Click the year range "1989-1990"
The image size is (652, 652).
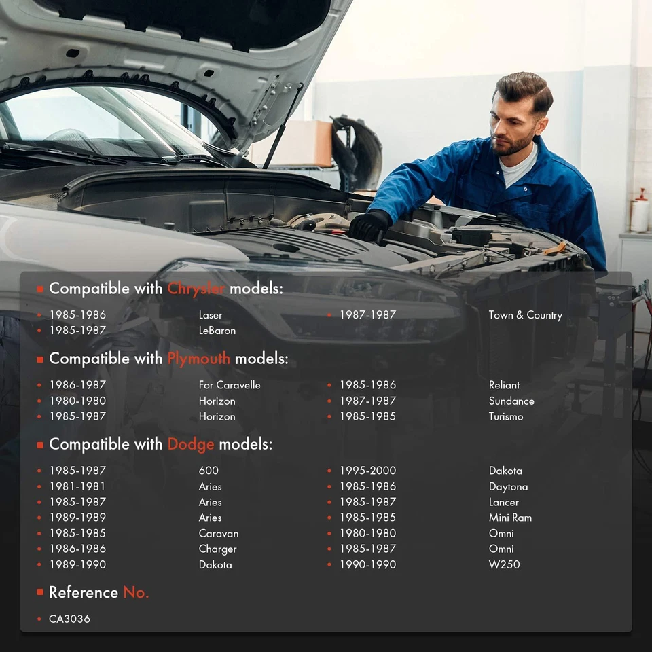coord(77,564)
